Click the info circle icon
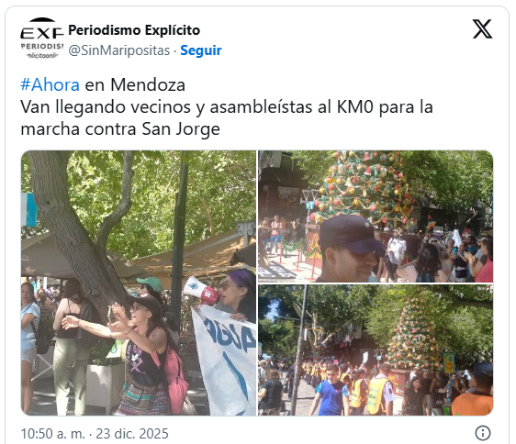This screenshot has height=444, width=516. point(483,433)
